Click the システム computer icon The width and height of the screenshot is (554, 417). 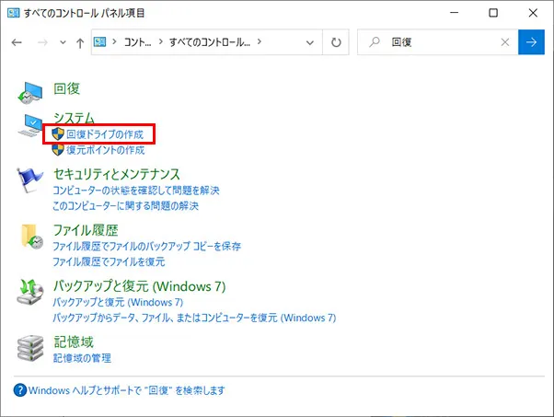point(30,125)
